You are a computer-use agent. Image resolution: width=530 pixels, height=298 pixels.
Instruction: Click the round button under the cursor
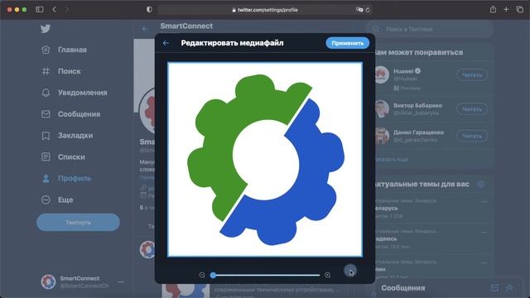pos(350,271)
